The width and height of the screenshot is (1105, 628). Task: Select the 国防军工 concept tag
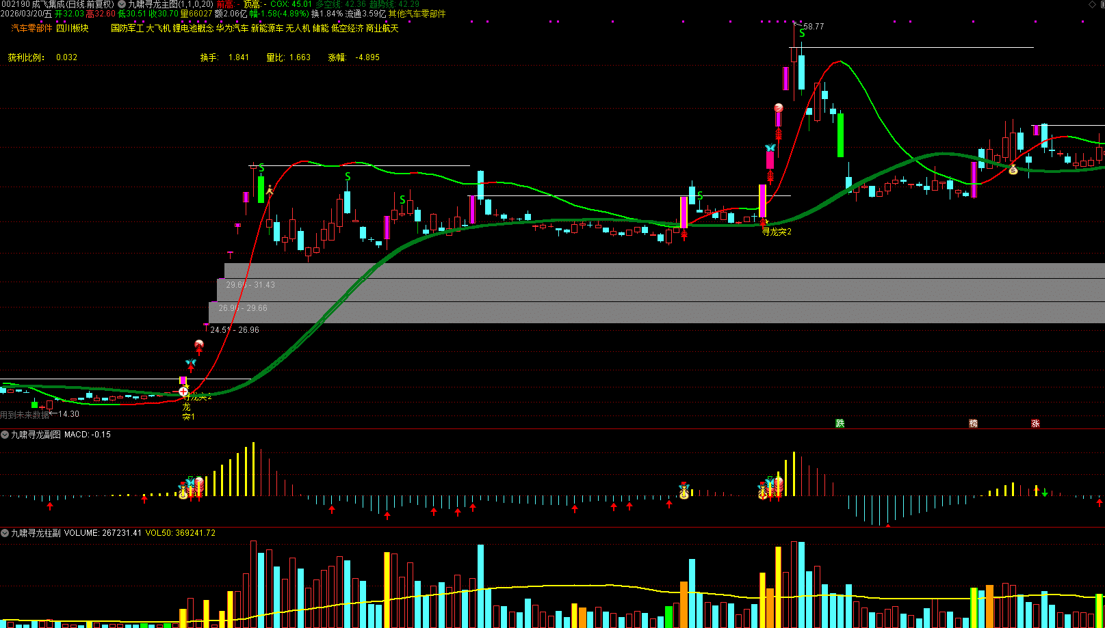click(x=127, y=28)
